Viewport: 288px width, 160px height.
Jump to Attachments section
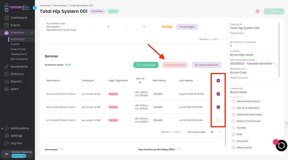pos(242,148)
